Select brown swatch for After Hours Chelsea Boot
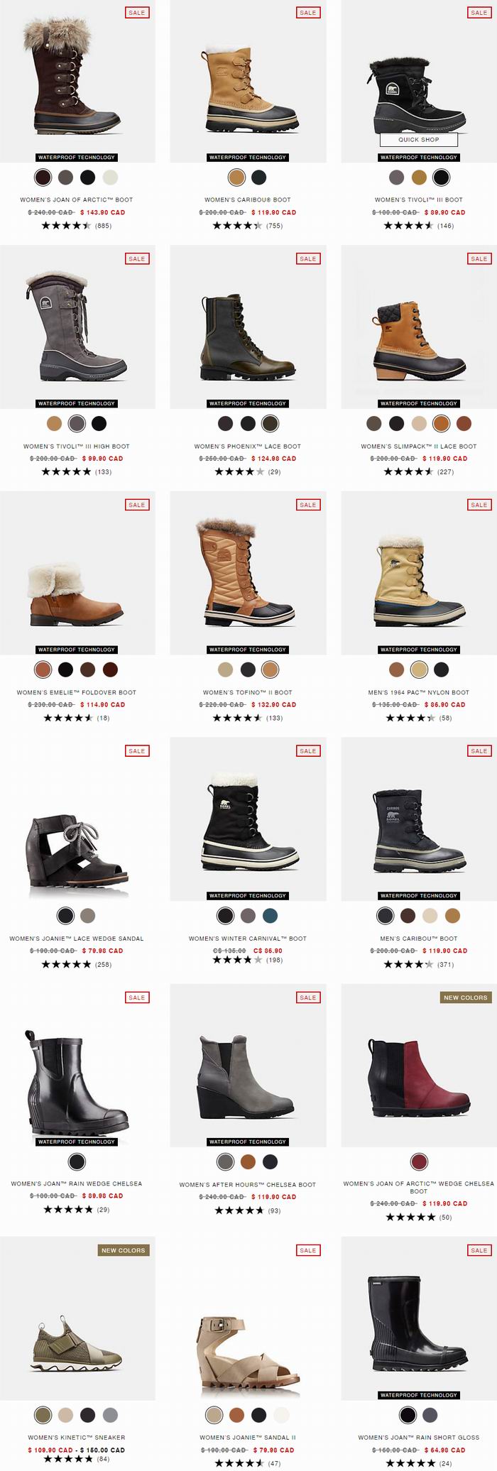This screenshot has width=497, height=1471. coord(248,1162)
